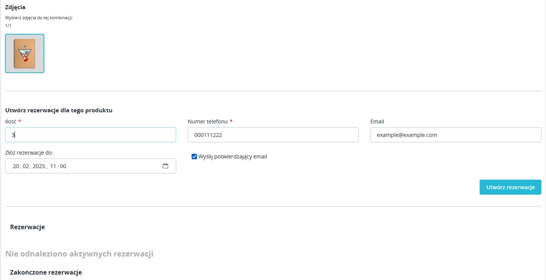Click the 'Ilość' field label
The width and height of the screenshot is (546, 280).
[x=11, y=122]
